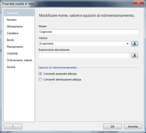Open expression editor for Espressione descrizione
The image size is (146, 133).
pos(135,55)
